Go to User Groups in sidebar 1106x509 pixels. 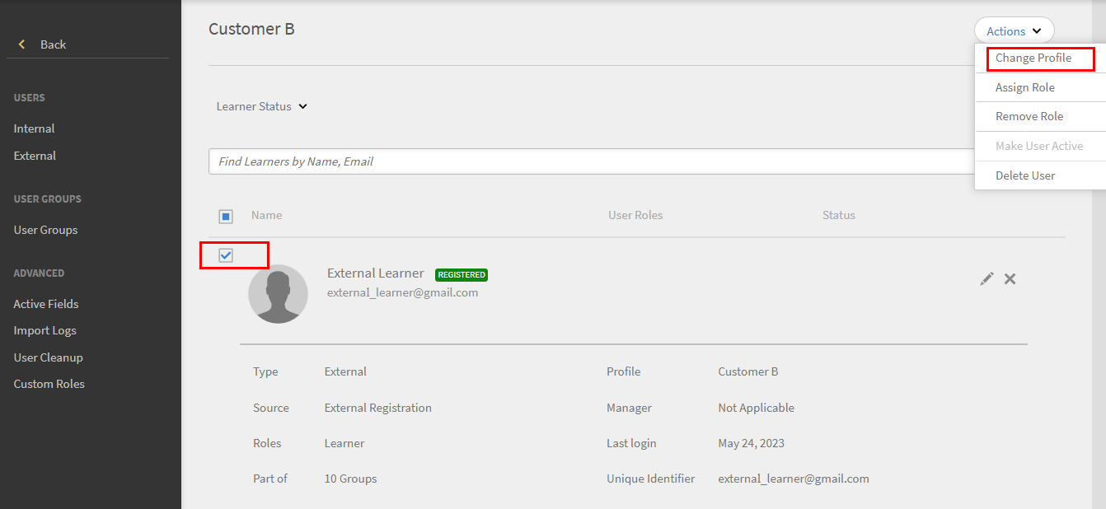coord(45,230)
